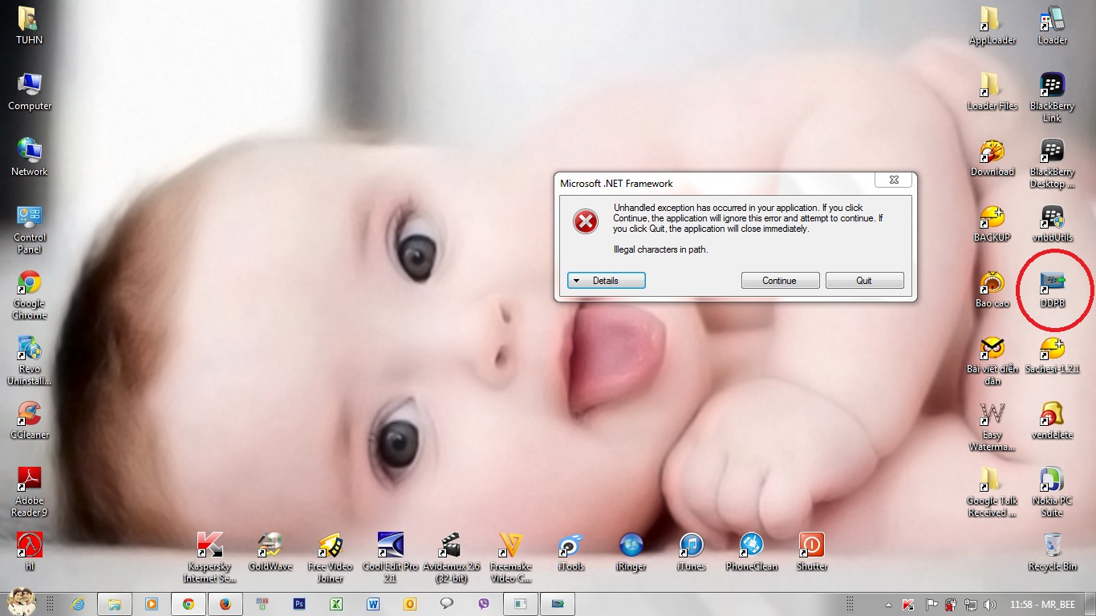Click the Windows Start button
Image resolution: width=1096 pixels, height=616 pixels.
21,602
